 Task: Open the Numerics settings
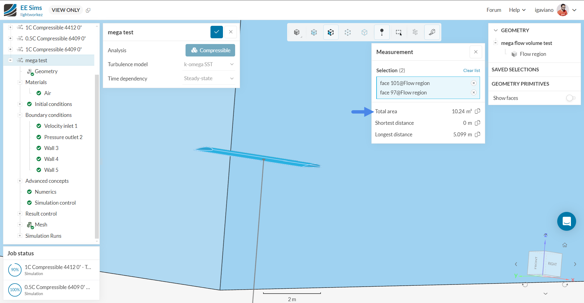coord(46,192)
